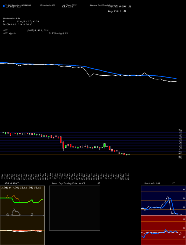Click the blue 12-day SMA legend square

coord(4,6)
